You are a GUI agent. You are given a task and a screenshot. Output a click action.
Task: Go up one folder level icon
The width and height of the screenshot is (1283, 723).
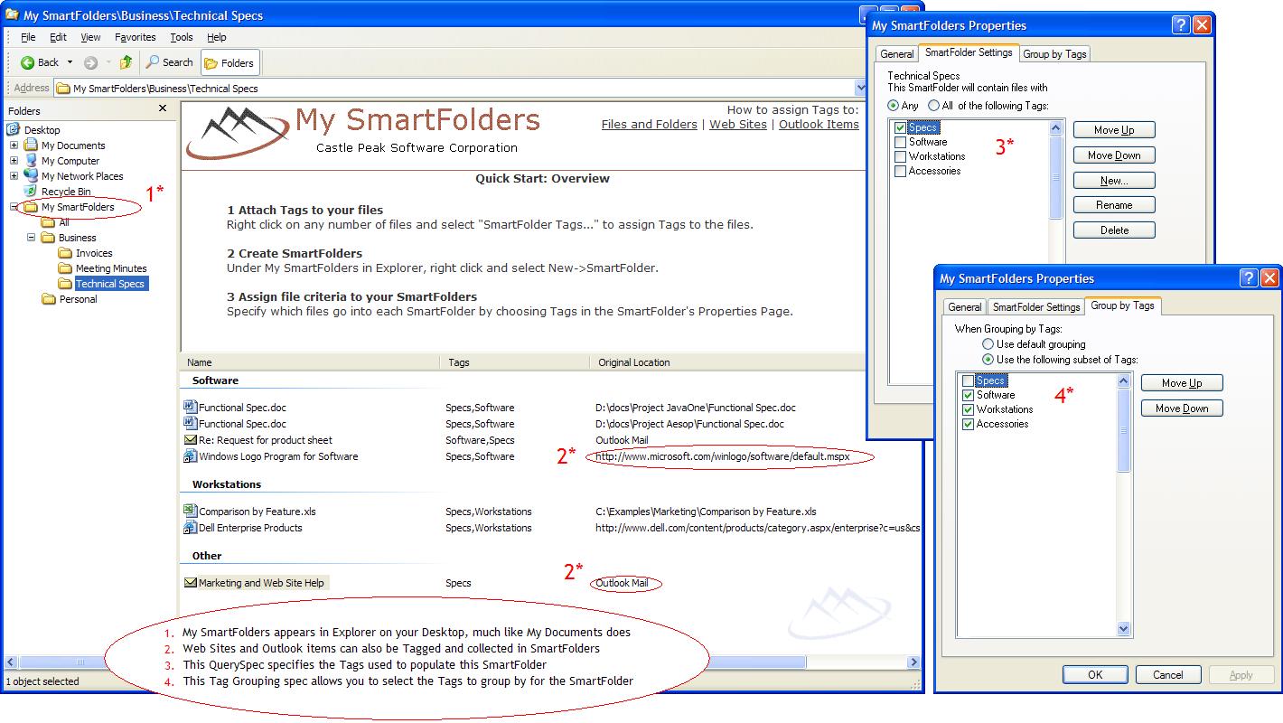[x=126, y=62]
